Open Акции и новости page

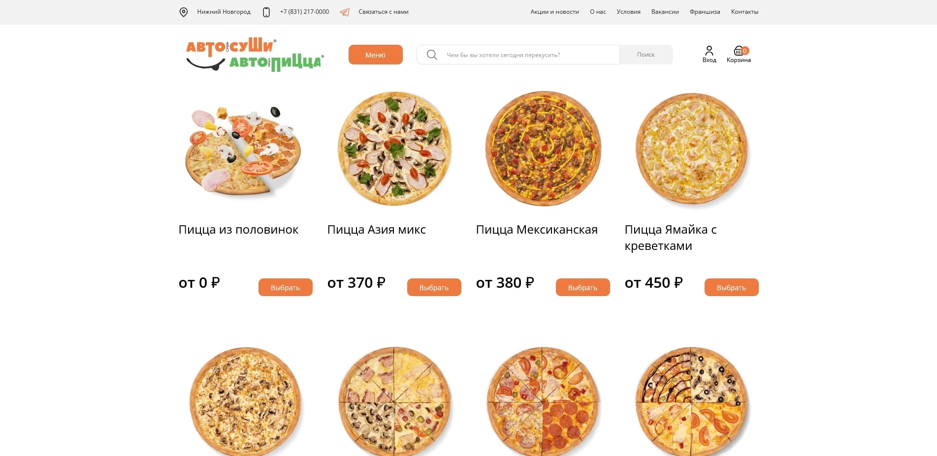554,12
